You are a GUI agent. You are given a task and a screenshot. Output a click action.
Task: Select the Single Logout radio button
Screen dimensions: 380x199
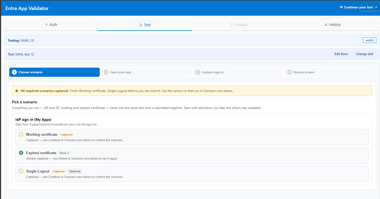tap(21, 171)
